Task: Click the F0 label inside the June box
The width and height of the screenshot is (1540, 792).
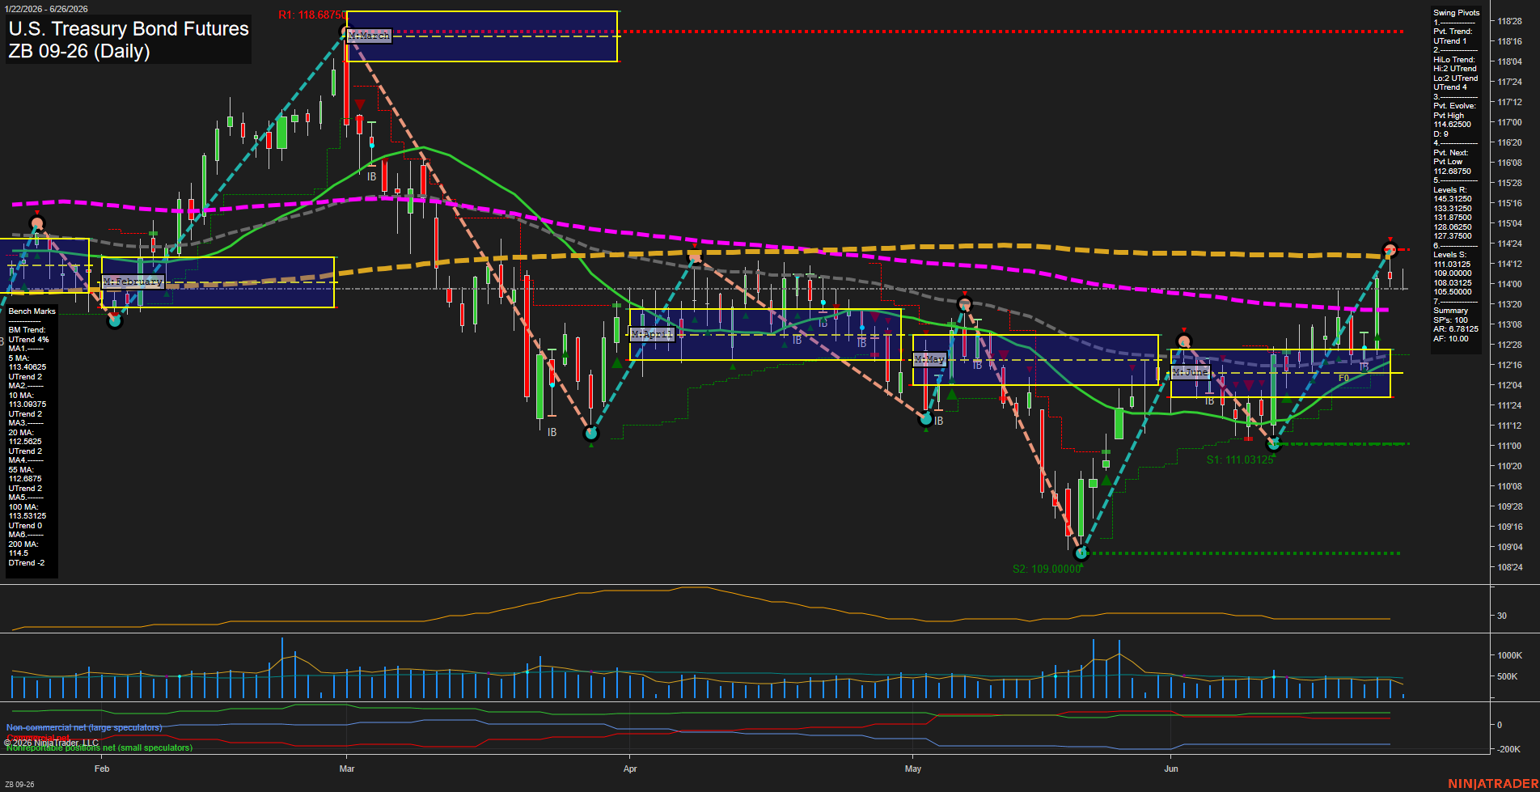Action: 1343,378
